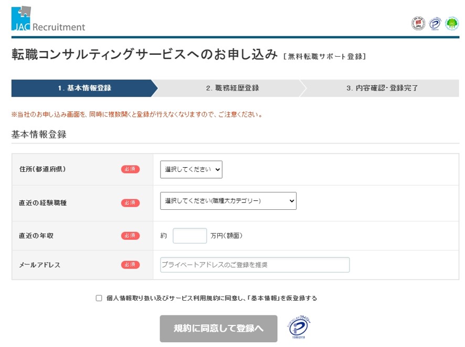This screenshot has width=465, height=347.
Task: Click the green JAC tree badge icon
Action: (x=451, y=24)
